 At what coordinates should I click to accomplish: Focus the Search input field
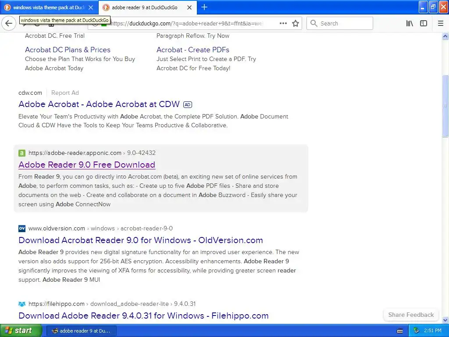(x=340, y=23)
